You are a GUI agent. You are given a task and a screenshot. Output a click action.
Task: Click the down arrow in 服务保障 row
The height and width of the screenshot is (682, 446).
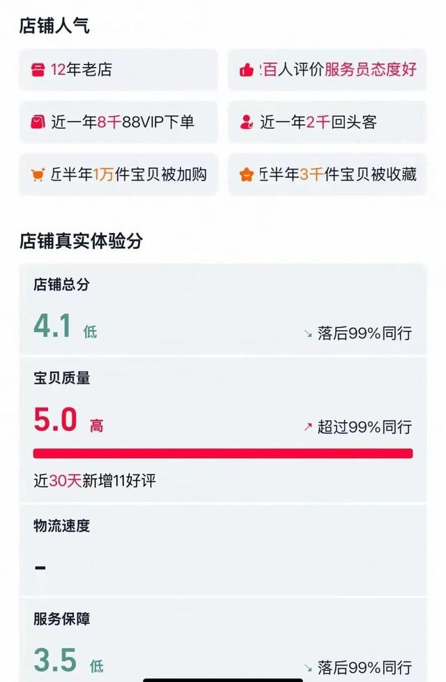pyautogui.click(x=307, y=667)
